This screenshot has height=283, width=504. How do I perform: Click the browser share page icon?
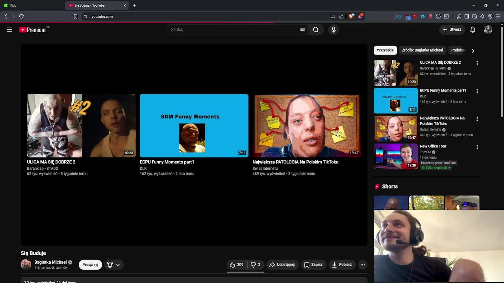click(x=341, y=17)
